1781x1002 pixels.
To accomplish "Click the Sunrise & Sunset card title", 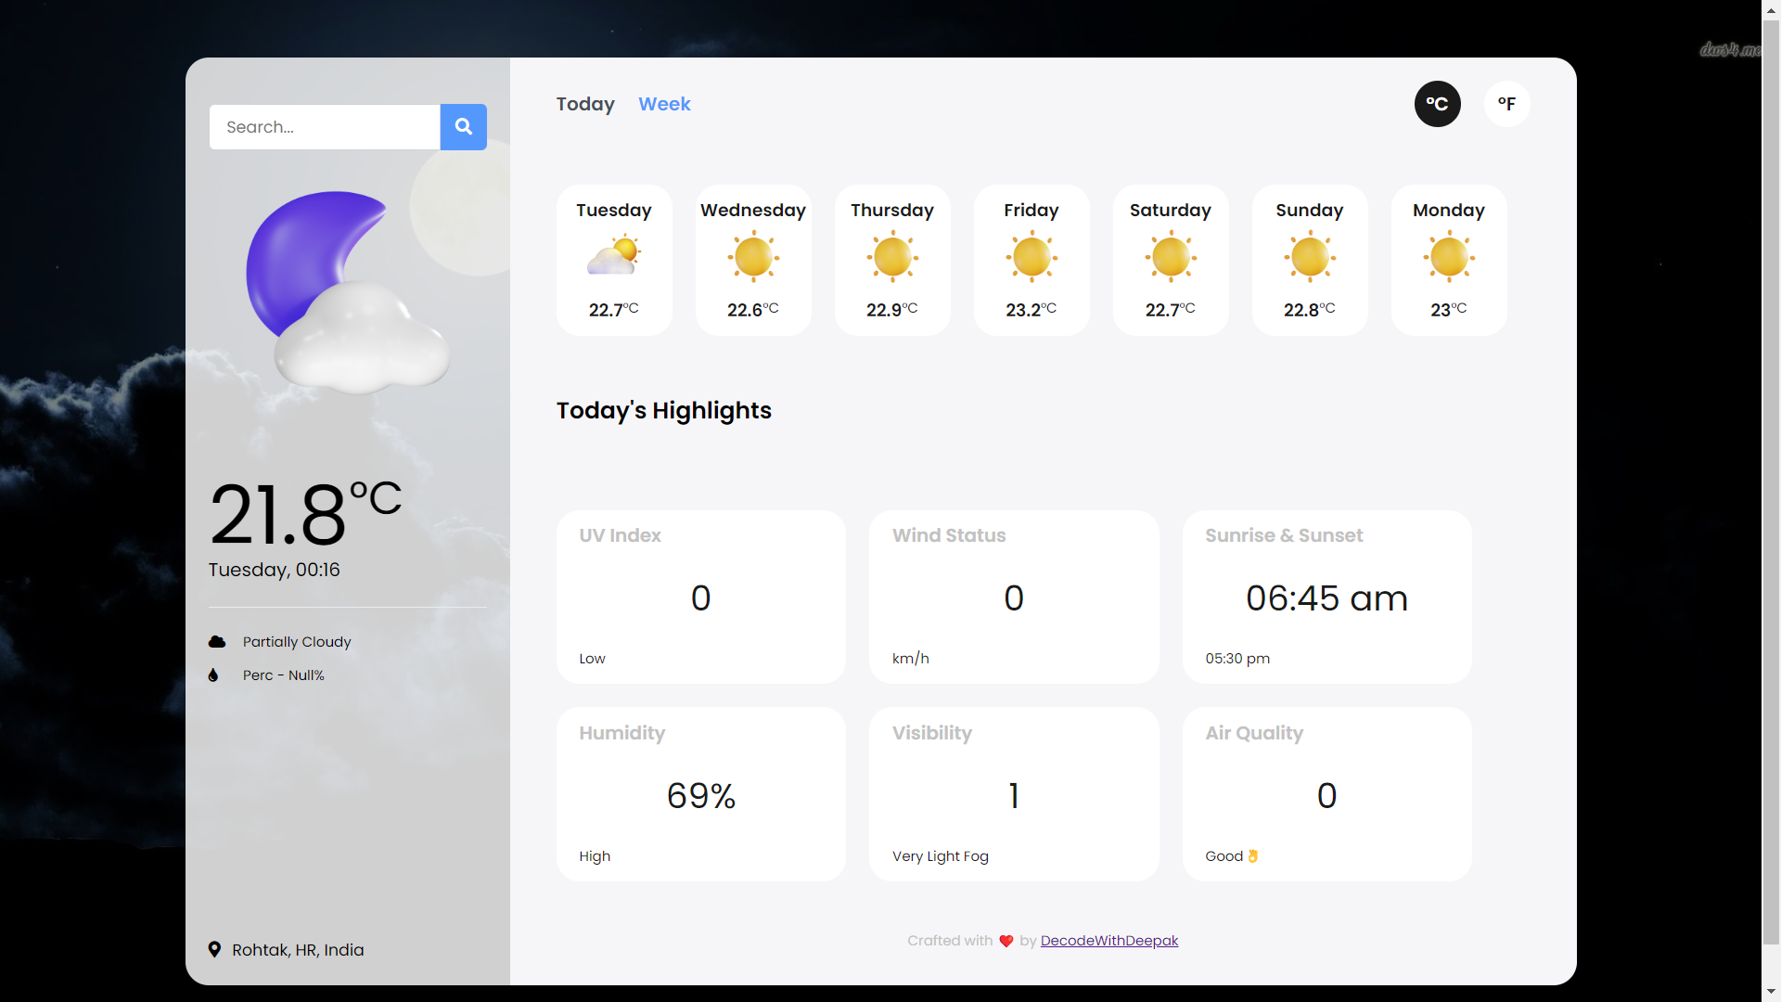I will click(x=1284, y=535).
